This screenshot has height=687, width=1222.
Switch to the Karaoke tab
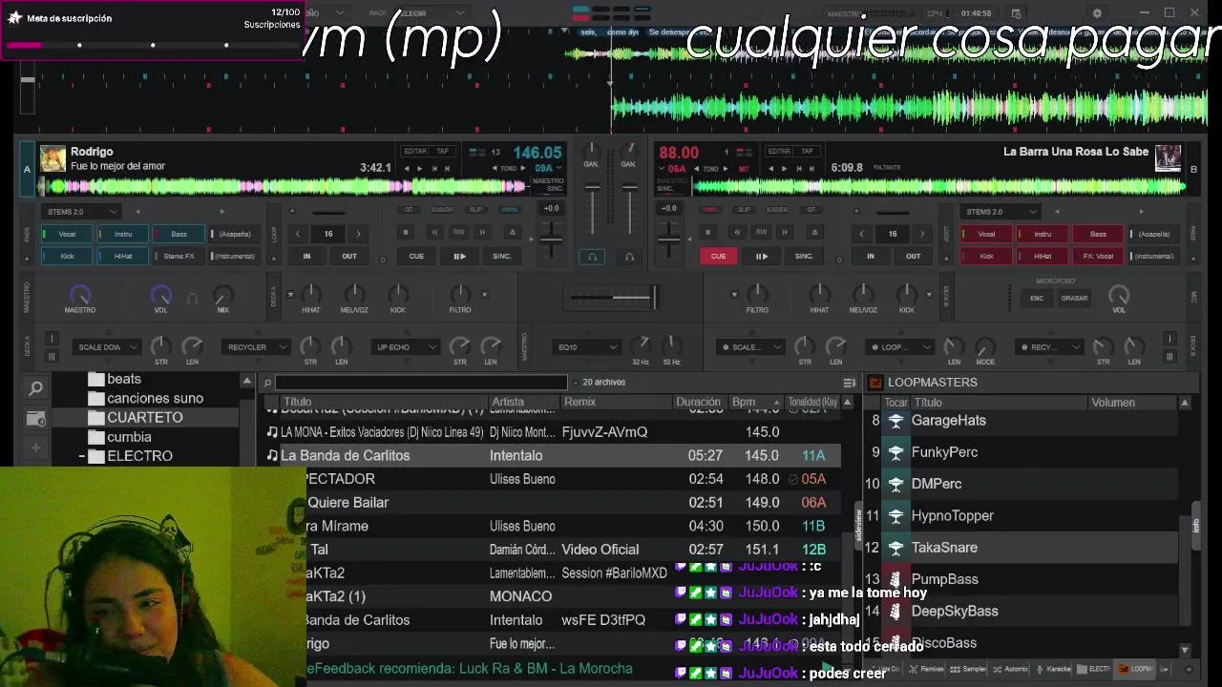(1054, 669)
